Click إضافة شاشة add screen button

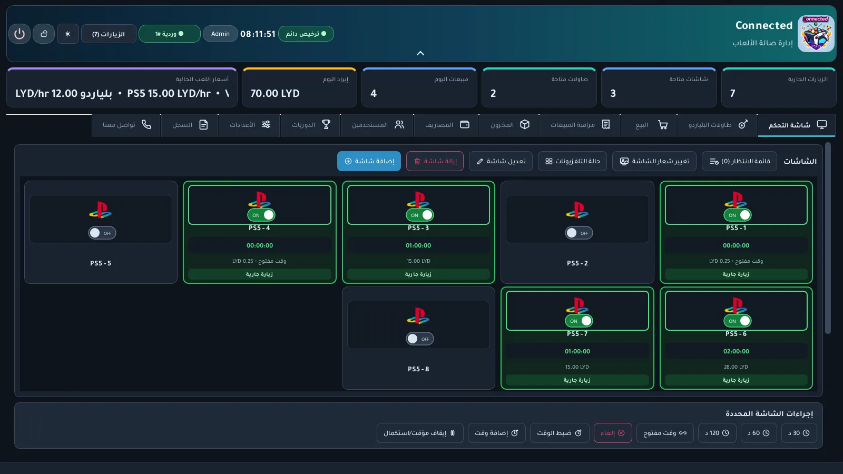pos(369,161)
